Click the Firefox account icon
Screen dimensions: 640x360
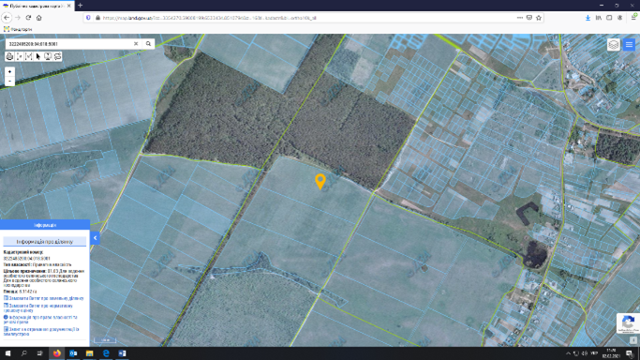pos(619,18)
